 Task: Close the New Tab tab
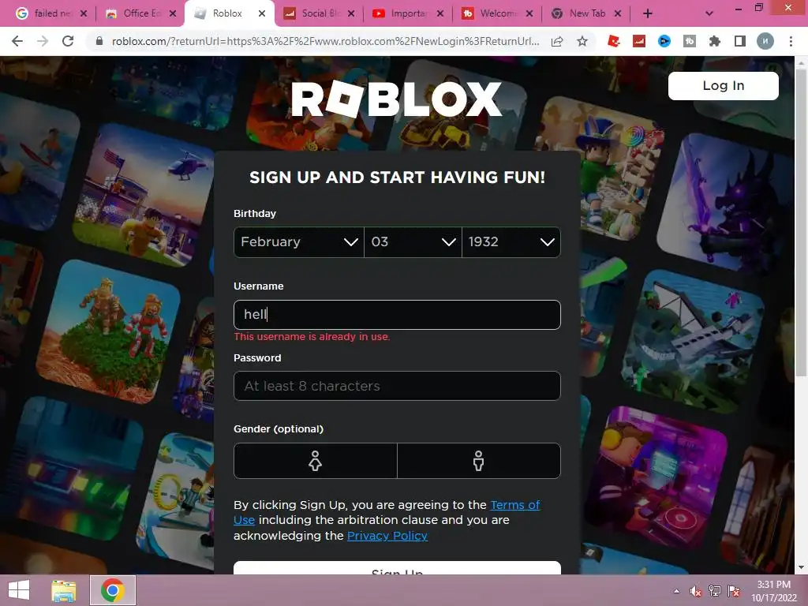(x=618, y=13)
